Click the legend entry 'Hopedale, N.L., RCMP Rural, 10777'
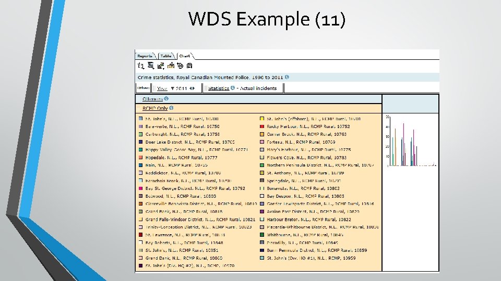501x281 pixels. (x=182, y=157)
